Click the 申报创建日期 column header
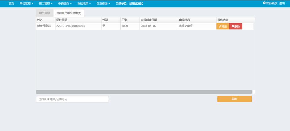The height and width of the screenshot is (131, 290). pos(148,20)
